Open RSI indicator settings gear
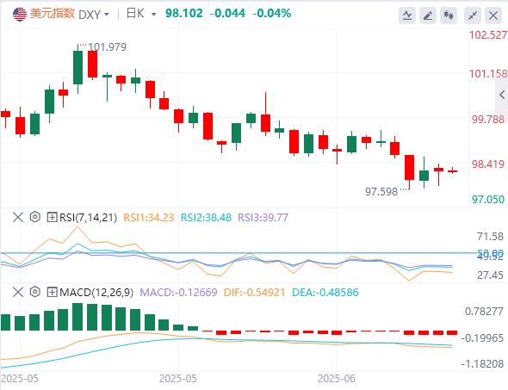Screen dimensions: 508x390 [x=35, y=217]
